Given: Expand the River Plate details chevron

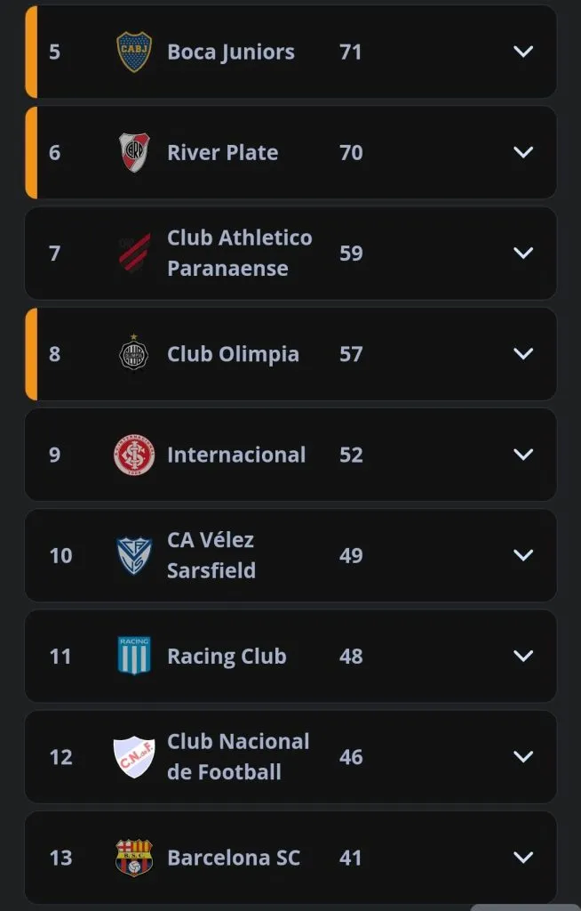Looking at the screenshot, I should [523, 152].
